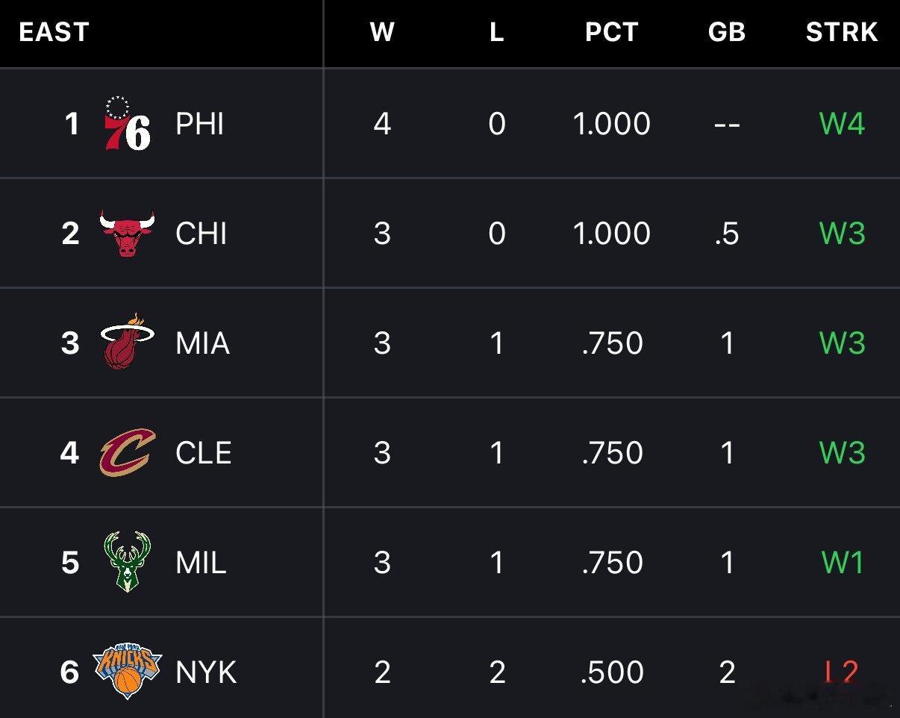Select the EAST conference header
This screenshot has height=718, width=900.
(54, 32)
